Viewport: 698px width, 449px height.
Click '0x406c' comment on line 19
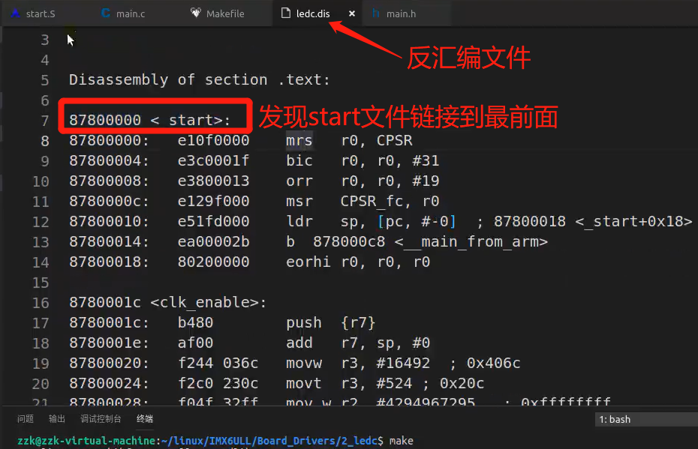point(493,364)
